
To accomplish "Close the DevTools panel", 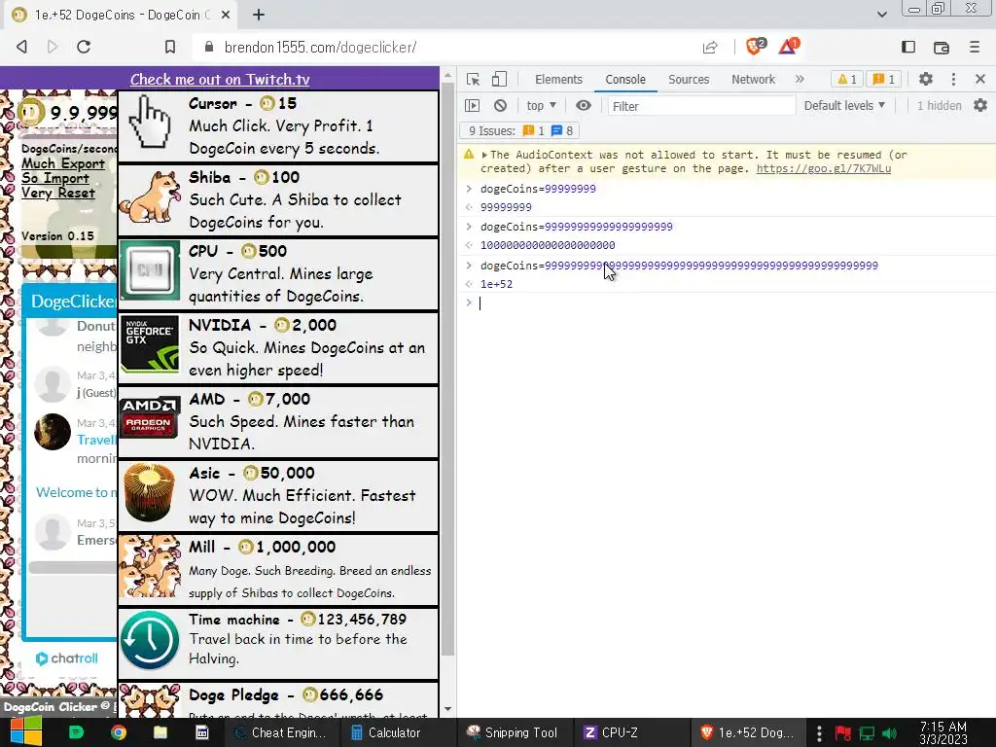I will click(980, 79).
